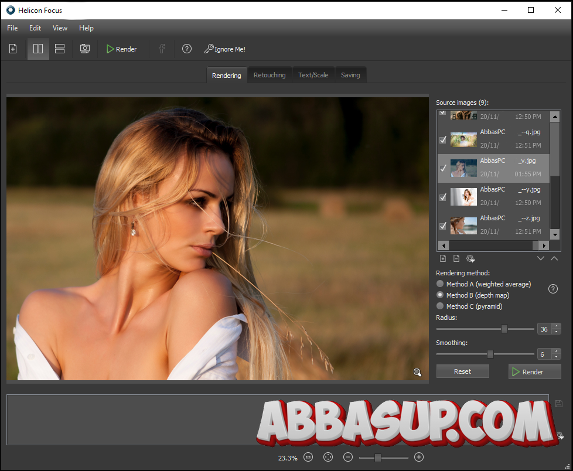Select thumbnail of _--z.jpg image

[x=463, y=226]
